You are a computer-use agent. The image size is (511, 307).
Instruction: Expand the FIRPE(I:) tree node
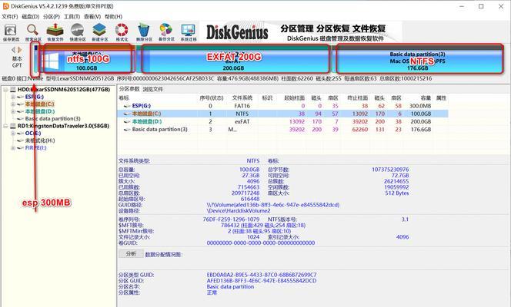click(x=13, y=148)
